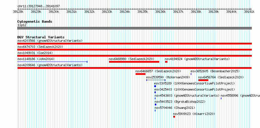The height and width of the screenshot is (128, 260).
Task: Click the 39141k ruler tick label
Action: [x=249, y=12]
